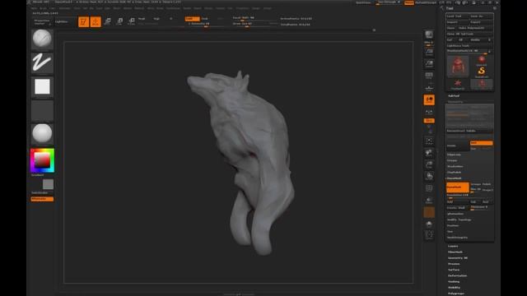Select the SimpleBrush S tool thumbnail
The height and width of the screenshot is (296, 527).
click(481, 72)
